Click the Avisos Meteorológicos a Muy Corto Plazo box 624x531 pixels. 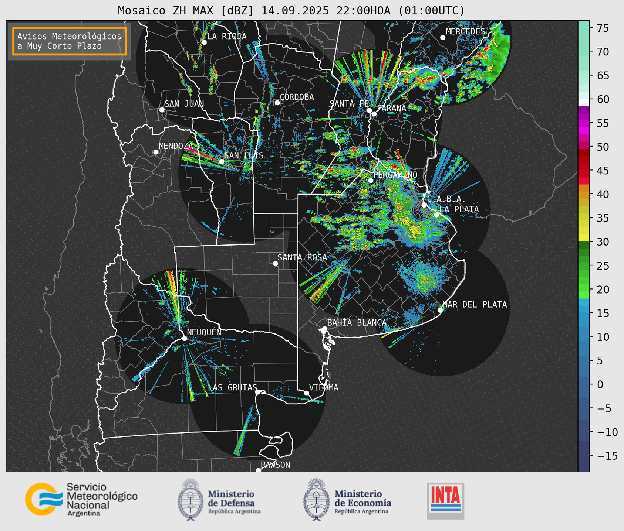(70, 41)
